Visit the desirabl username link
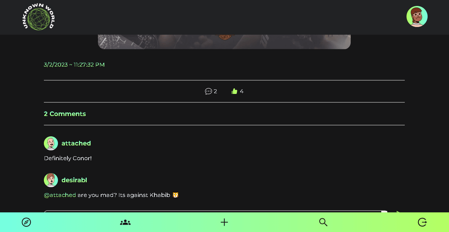 tap(74, 180)
